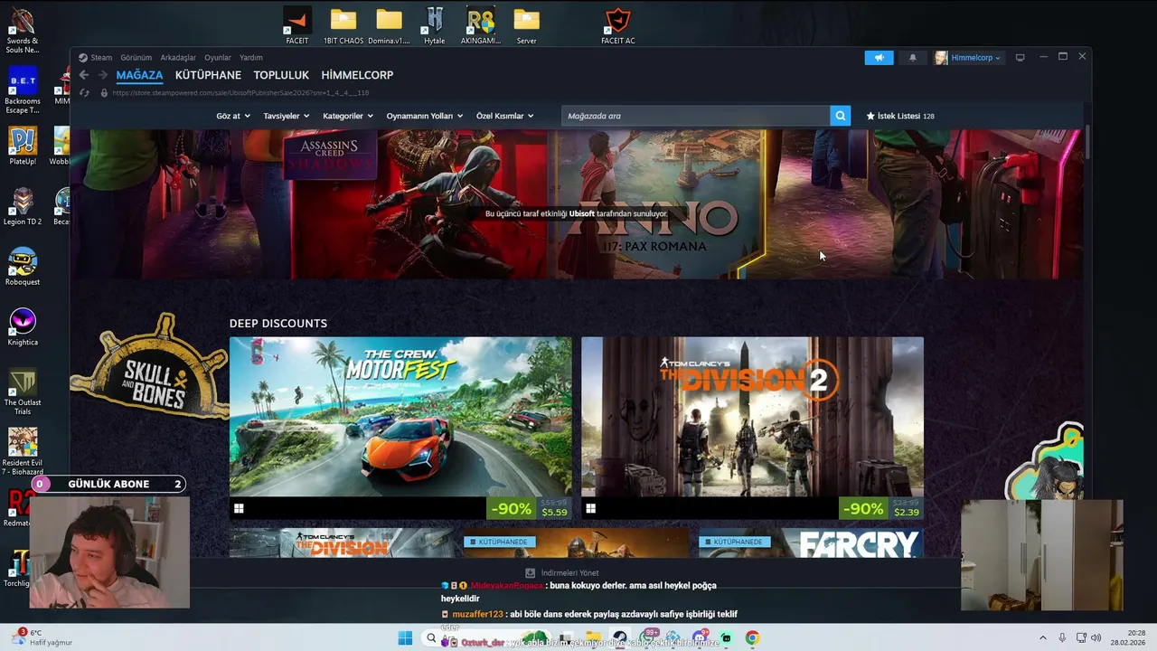Click the Motorfest -90% discount price
The image size is (1157, 651).
[x=530, y=509]
